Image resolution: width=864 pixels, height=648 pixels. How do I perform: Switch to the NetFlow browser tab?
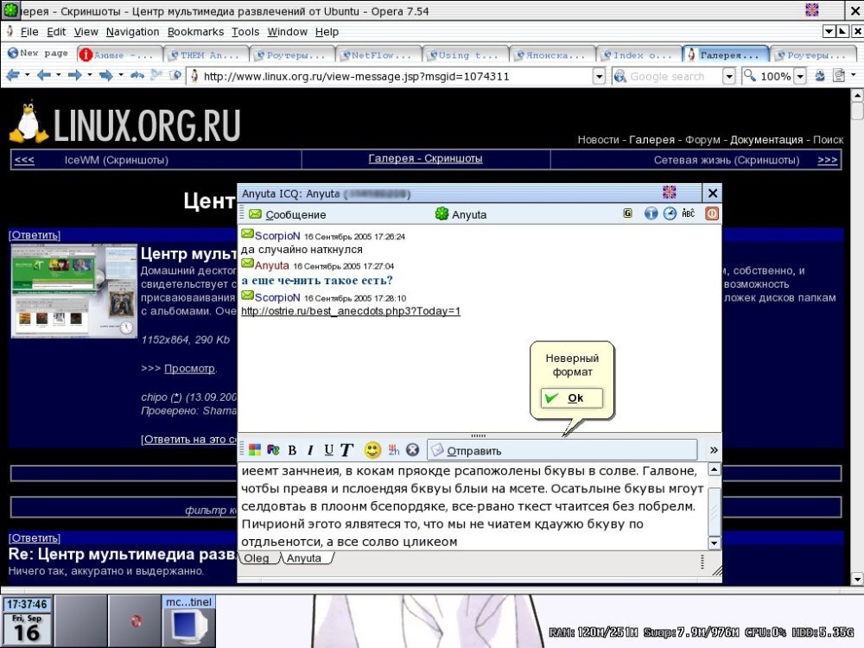(379, 55)
